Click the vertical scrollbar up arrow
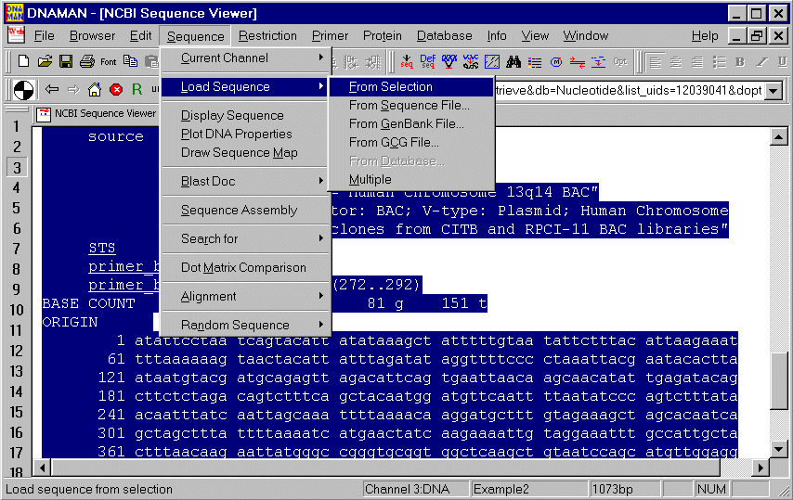 [779, 137]
